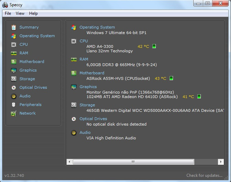Click the Network card icon in sidebar
231x182 pixels.
14,114
